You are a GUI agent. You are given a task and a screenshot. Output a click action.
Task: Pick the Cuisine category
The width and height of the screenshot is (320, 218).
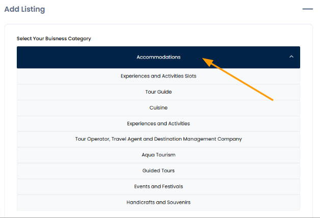point(158,107)
